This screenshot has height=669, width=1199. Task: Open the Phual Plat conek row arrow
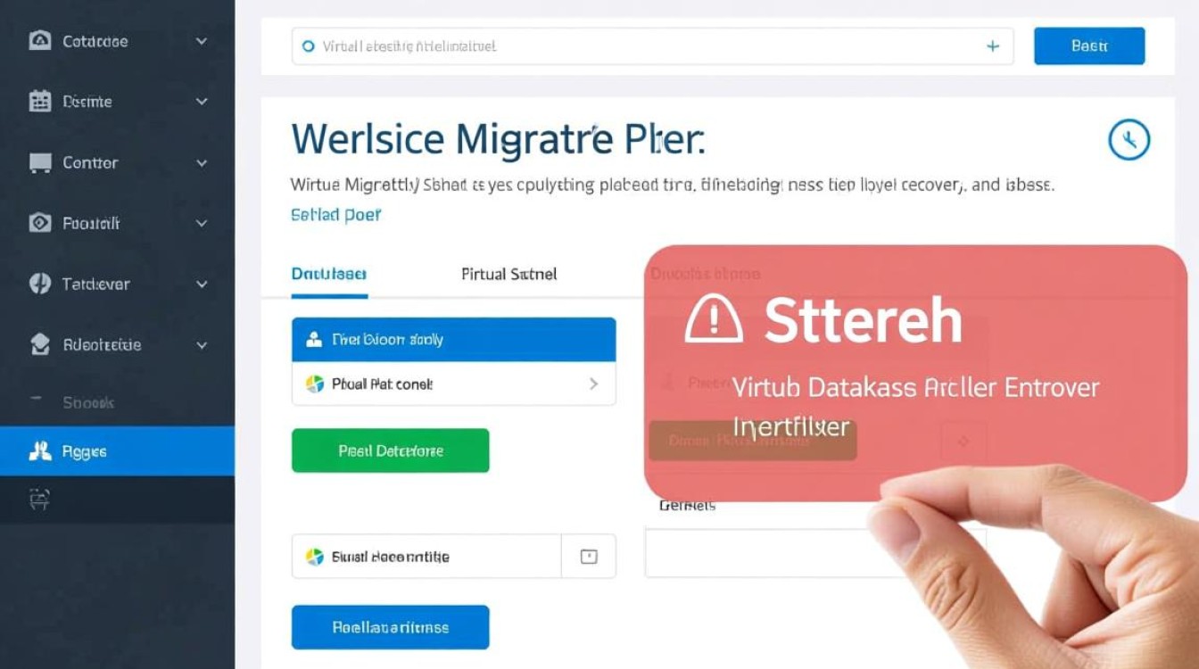(593, 384)
